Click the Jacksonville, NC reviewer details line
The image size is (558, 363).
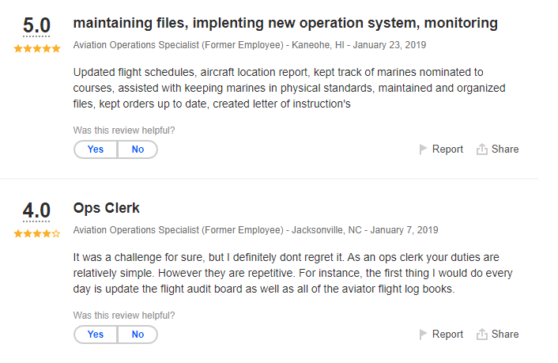(x=255, y=230)
